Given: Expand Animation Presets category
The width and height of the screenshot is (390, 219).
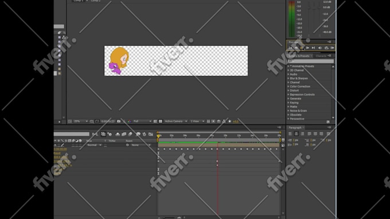Looking at the screenshot, I should click(288, 66).
